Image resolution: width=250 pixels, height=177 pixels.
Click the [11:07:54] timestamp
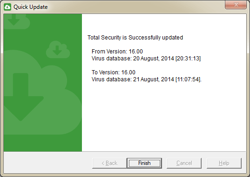(x=188, y=79)
